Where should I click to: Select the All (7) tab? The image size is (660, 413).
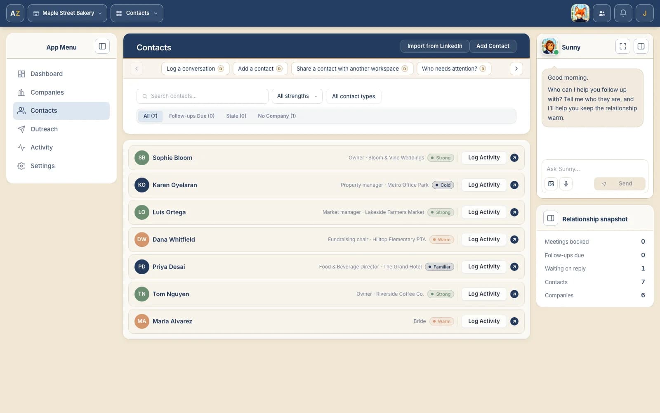coord(151,116)
